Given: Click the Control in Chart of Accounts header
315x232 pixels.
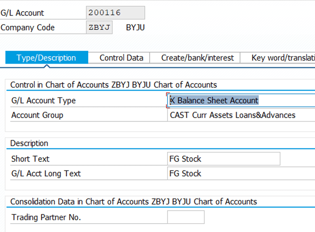Looking at the screenshot, I should [x=113, y=85].
